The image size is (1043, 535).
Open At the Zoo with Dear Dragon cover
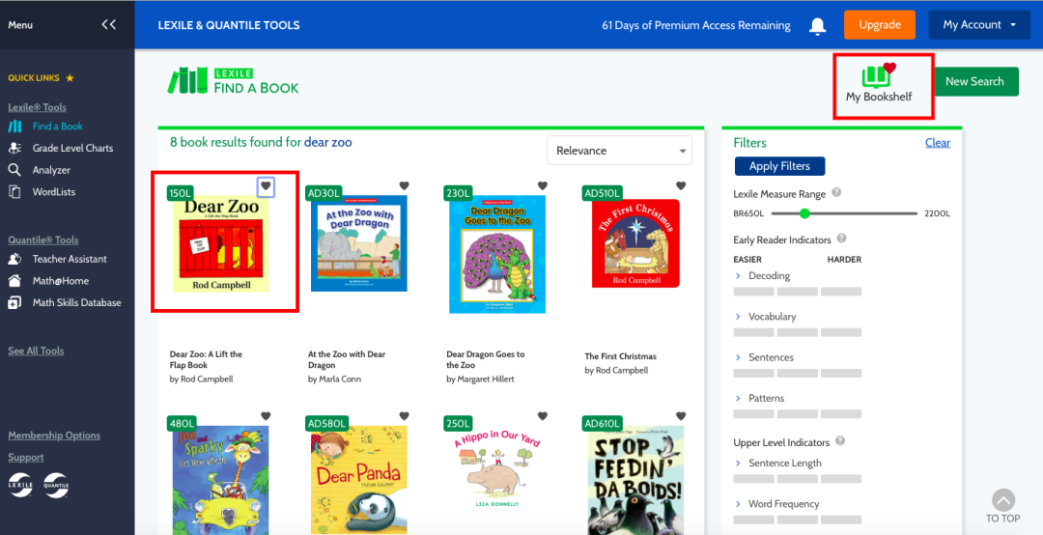359,243
